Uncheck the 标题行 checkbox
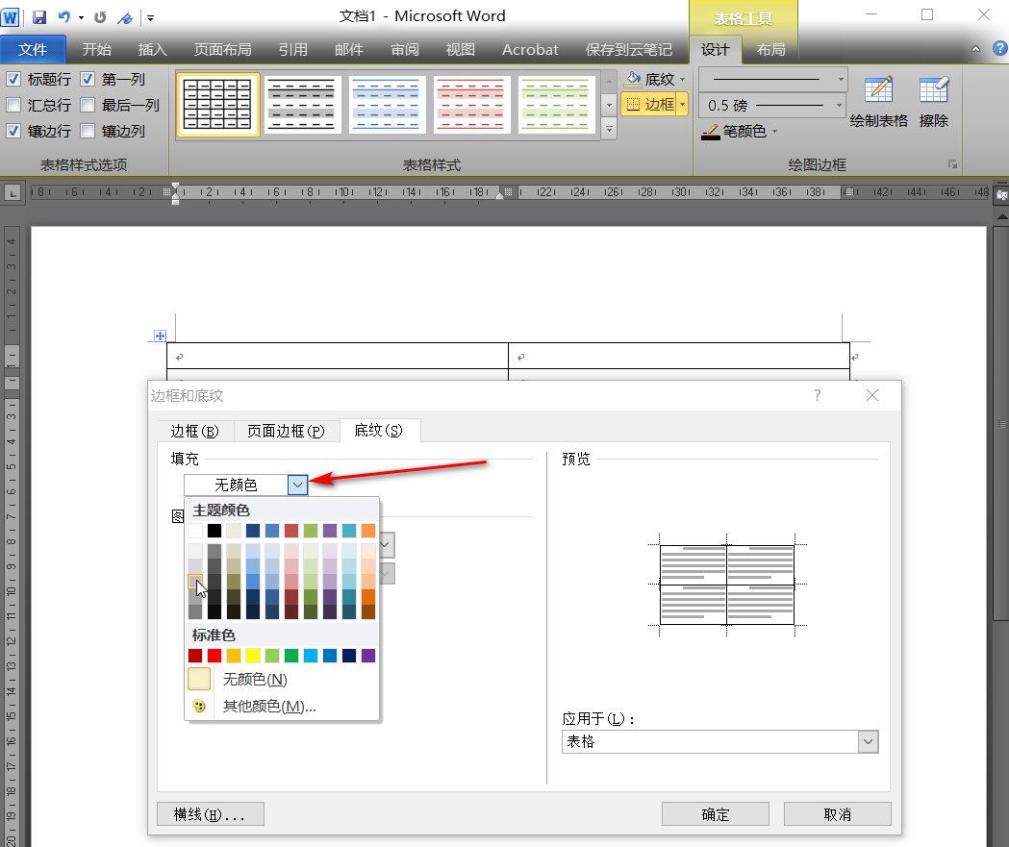 [12, 79]
